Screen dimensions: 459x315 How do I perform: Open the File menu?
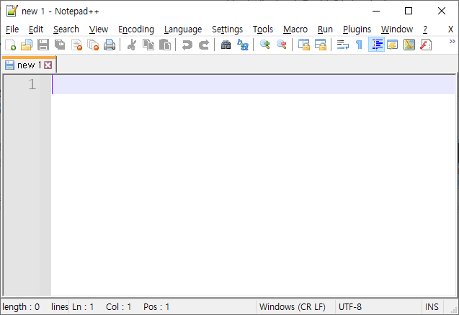[x=12, y=29]
